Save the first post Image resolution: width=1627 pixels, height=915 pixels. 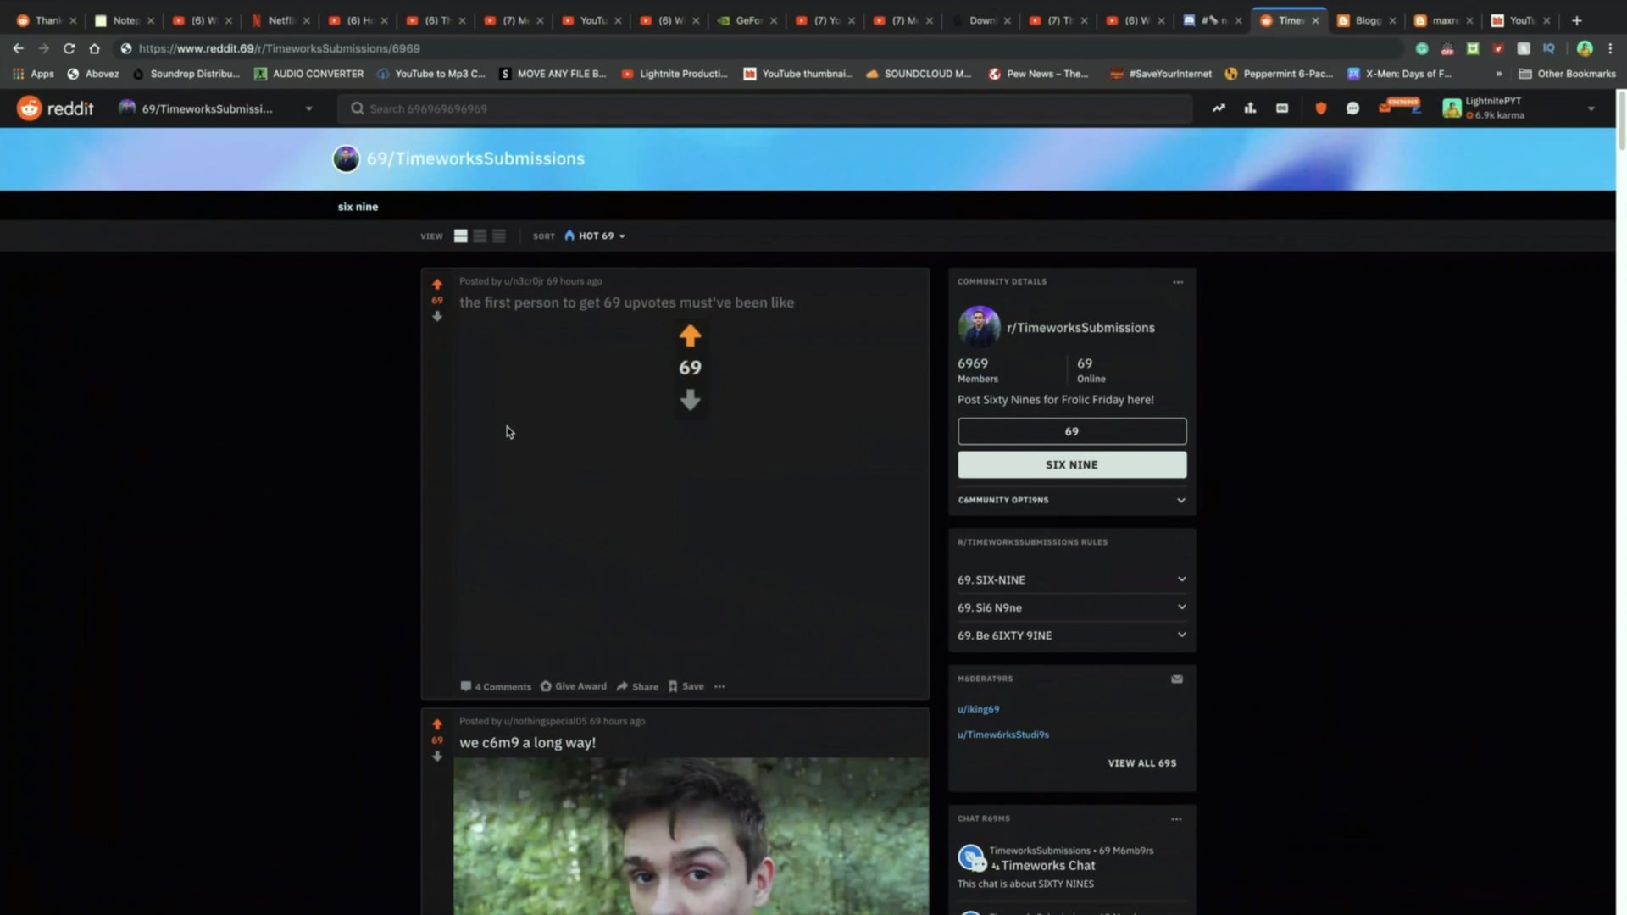[686, 686]
